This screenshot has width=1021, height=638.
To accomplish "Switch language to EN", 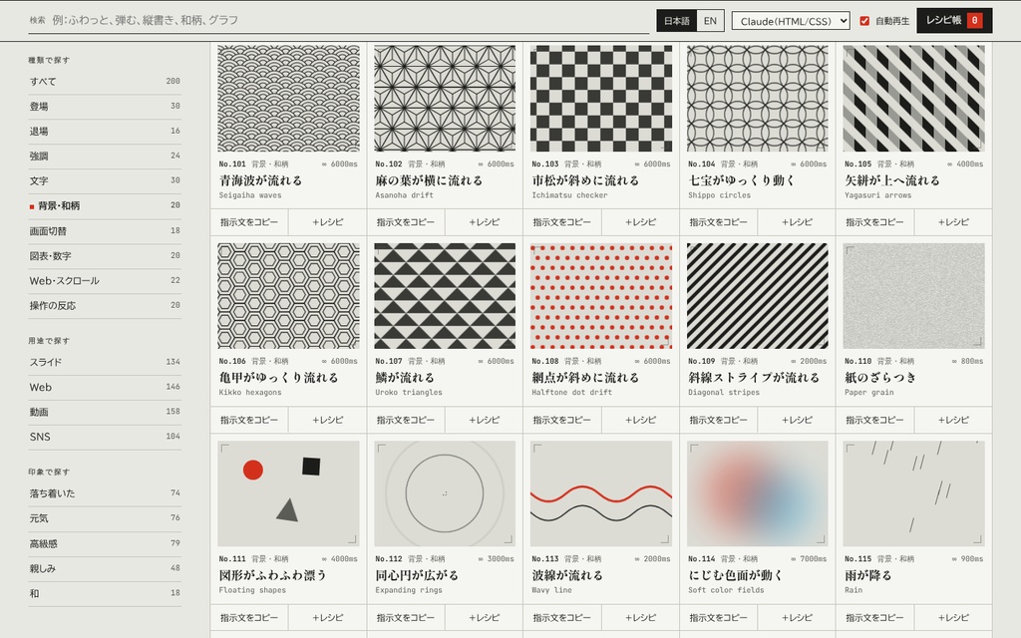I will (710, 21).
